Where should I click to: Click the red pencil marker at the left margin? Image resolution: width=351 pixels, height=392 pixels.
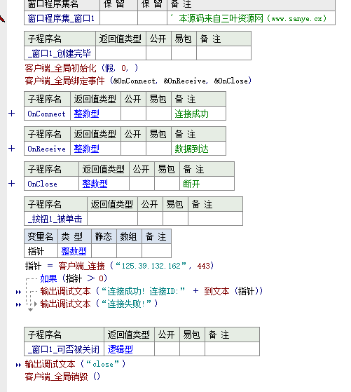coord(2,18)
